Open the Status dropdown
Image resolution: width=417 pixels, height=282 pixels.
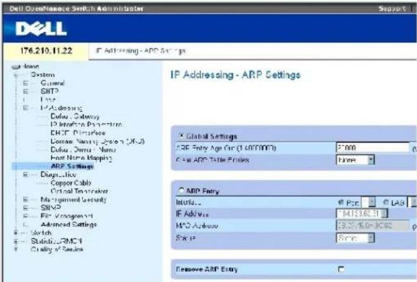[355, 238]
